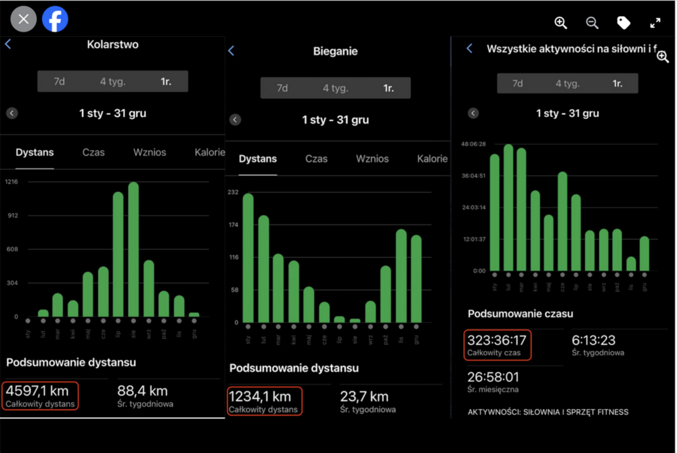677x453 pixels.
Task: Select 4 tyg. range in Bieganie panel
Action: click(x=335, y=88)
